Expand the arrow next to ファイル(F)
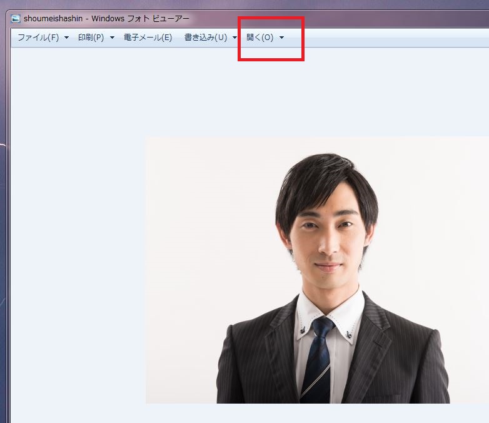Image resolution: width=489 pixels, height=423 pixels. click(66, 38)
